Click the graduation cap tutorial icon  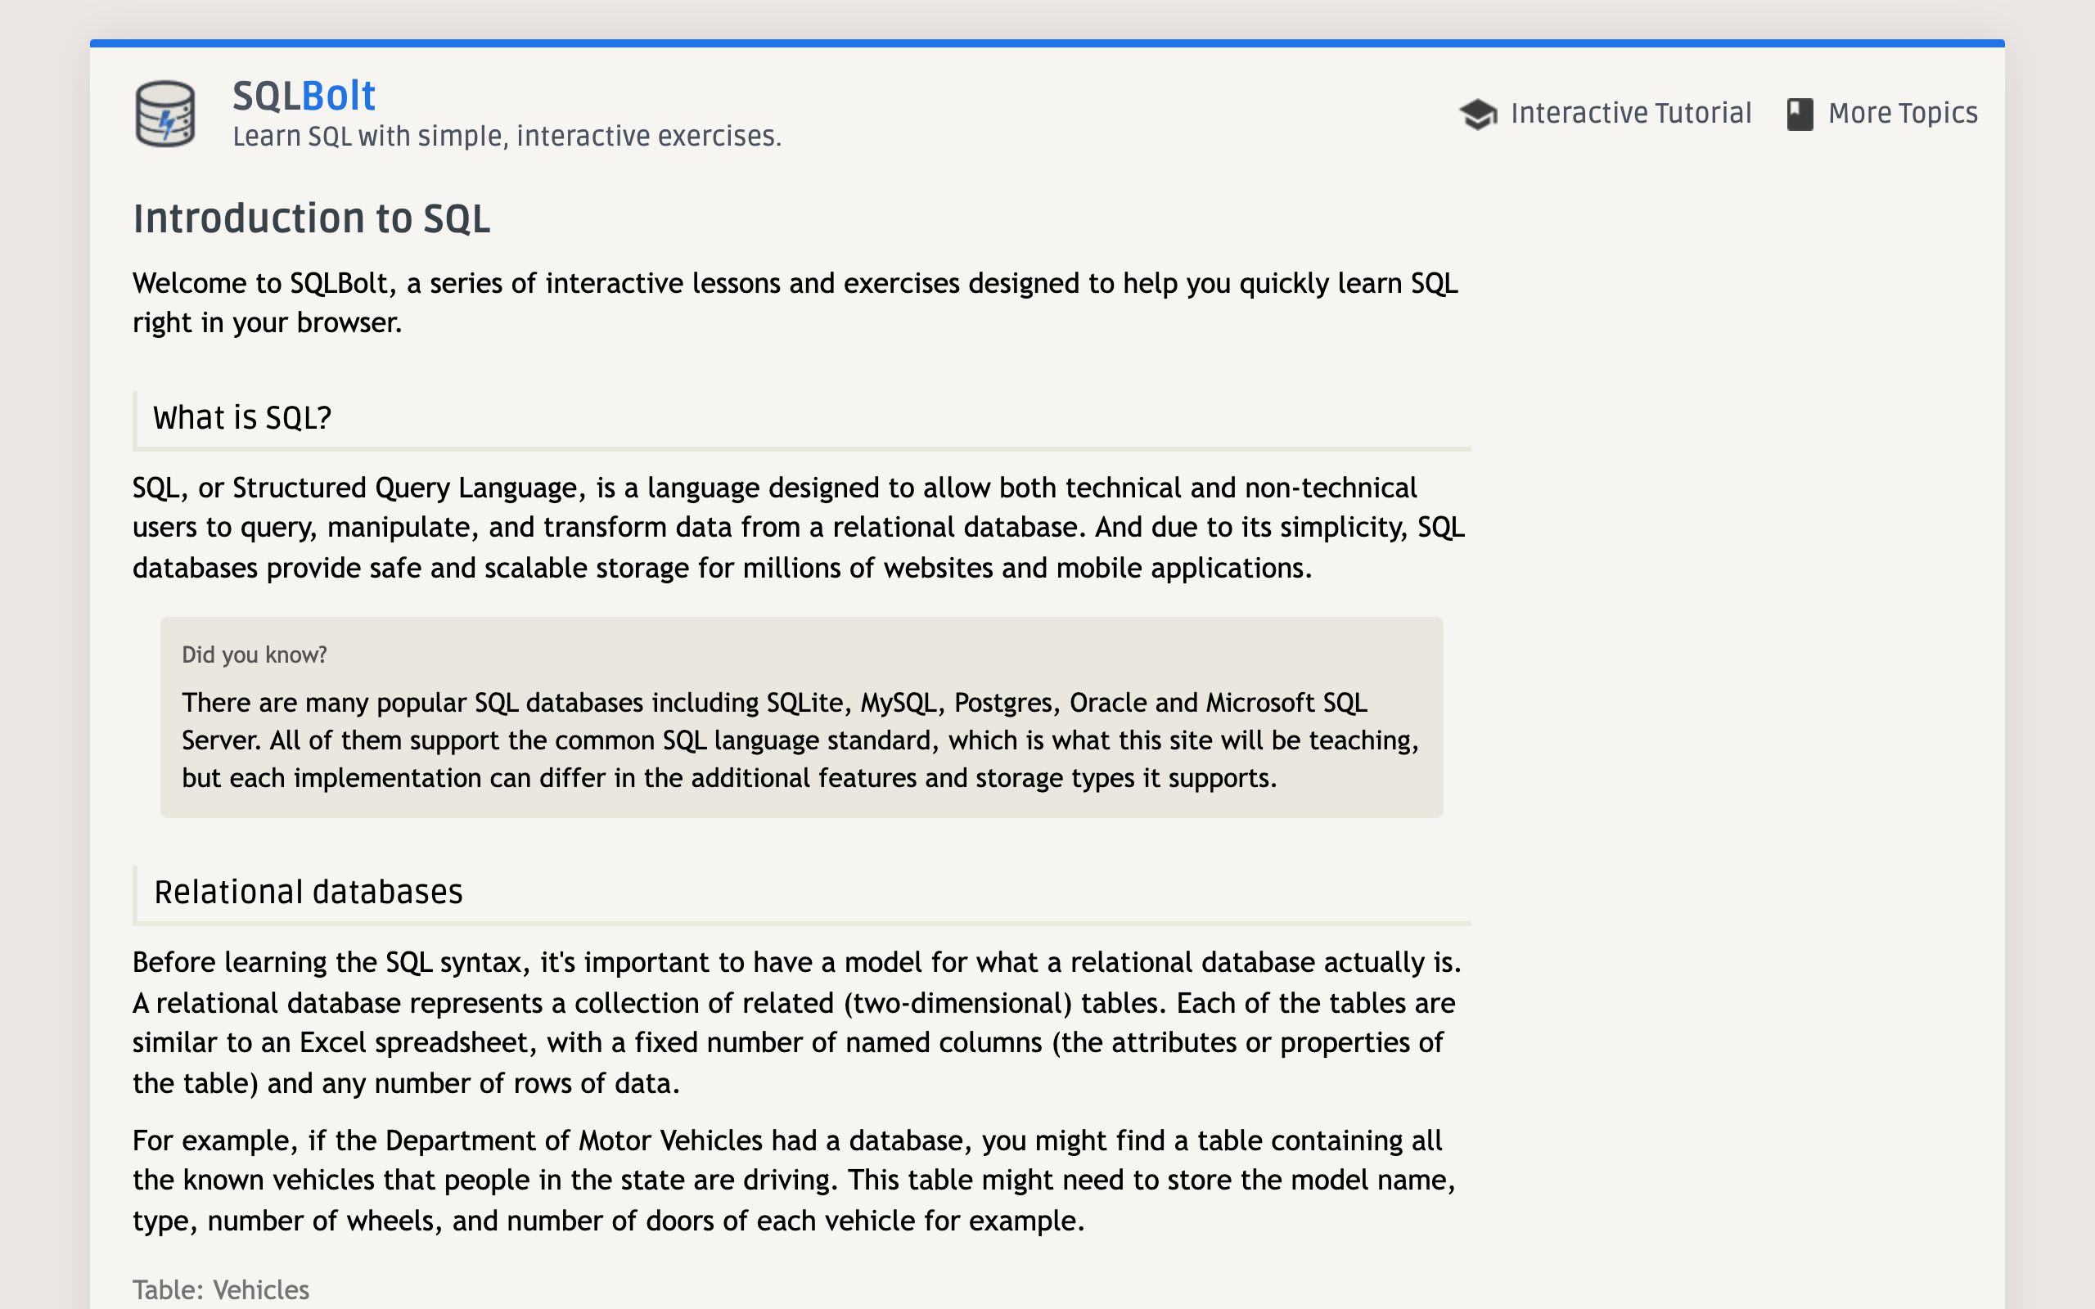click(x=1478, y=114)
